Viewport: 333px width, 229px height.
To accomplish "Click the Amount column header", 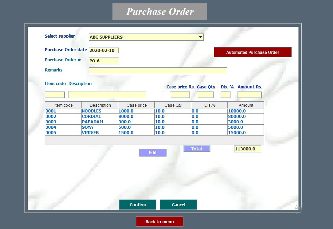I will 246,105.
